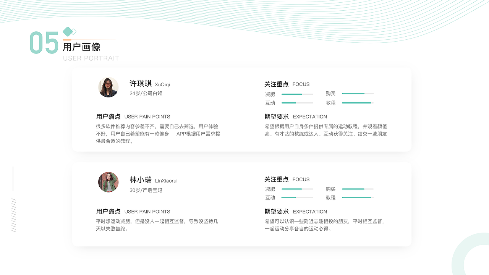Screen dimensions: 489x275
Task: Click 期望要求 heading in 许琪琪's card
Action: click(x=277, y=116)
